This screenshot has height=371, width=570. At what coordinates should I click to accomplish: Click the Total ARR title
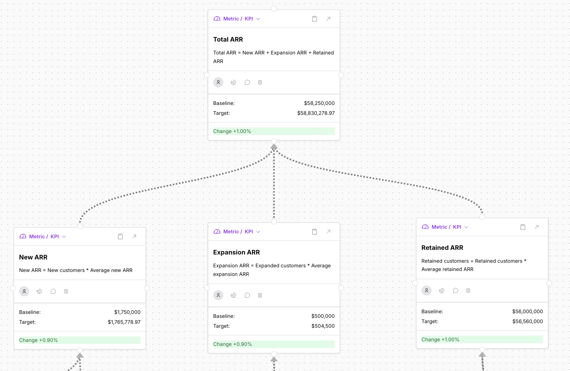coord(228,40)
